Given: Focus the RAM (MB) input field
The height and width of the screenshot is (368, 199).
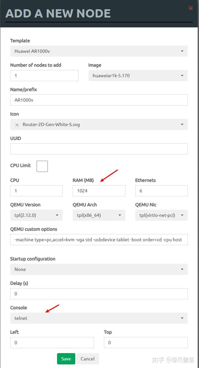Looking at the screenshot, I should click(99, 191).
